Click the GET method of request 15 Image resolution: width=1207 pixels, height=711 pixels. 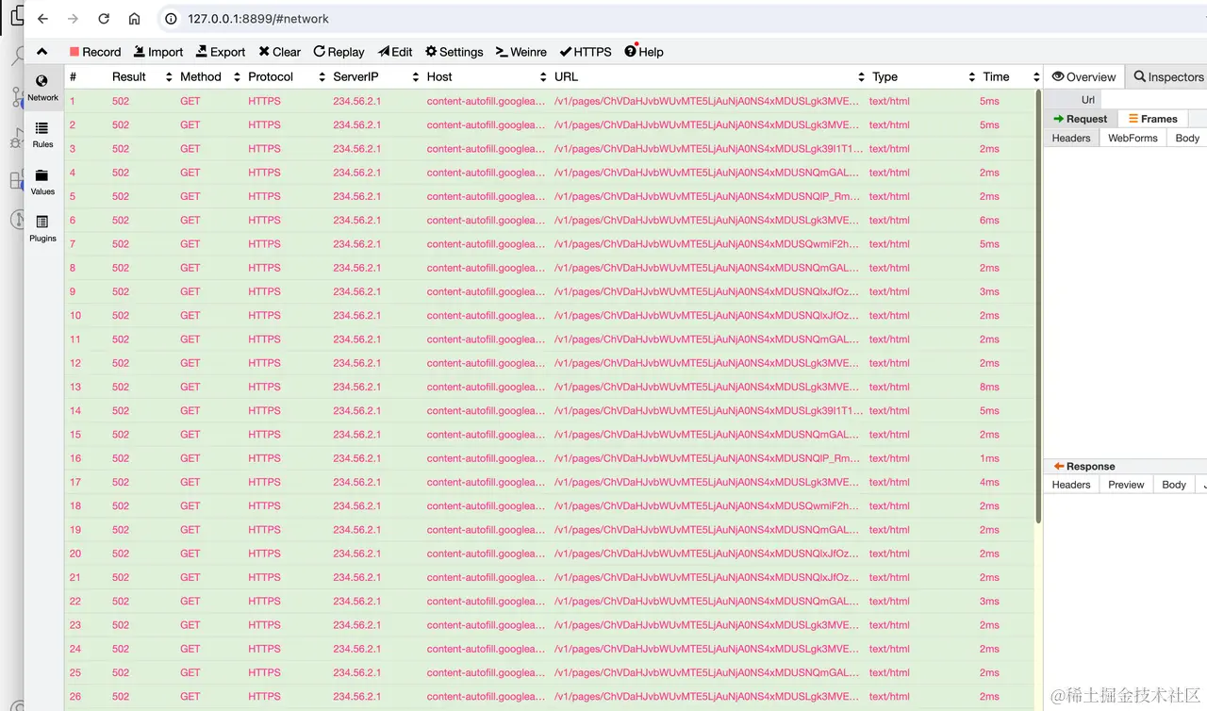(190, 435)
